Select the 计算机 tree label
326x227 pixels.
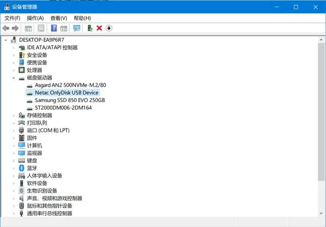coord(35,145)
